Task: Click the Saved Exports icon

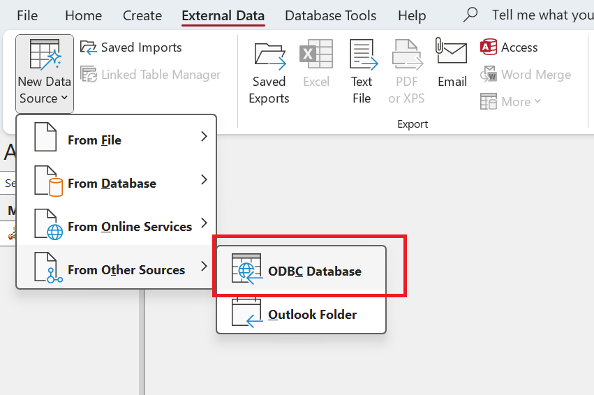Action: click(269, 54)
